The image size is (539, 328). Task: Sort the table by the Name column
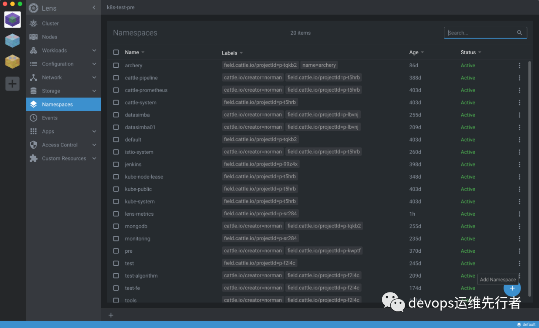point(134,52)
